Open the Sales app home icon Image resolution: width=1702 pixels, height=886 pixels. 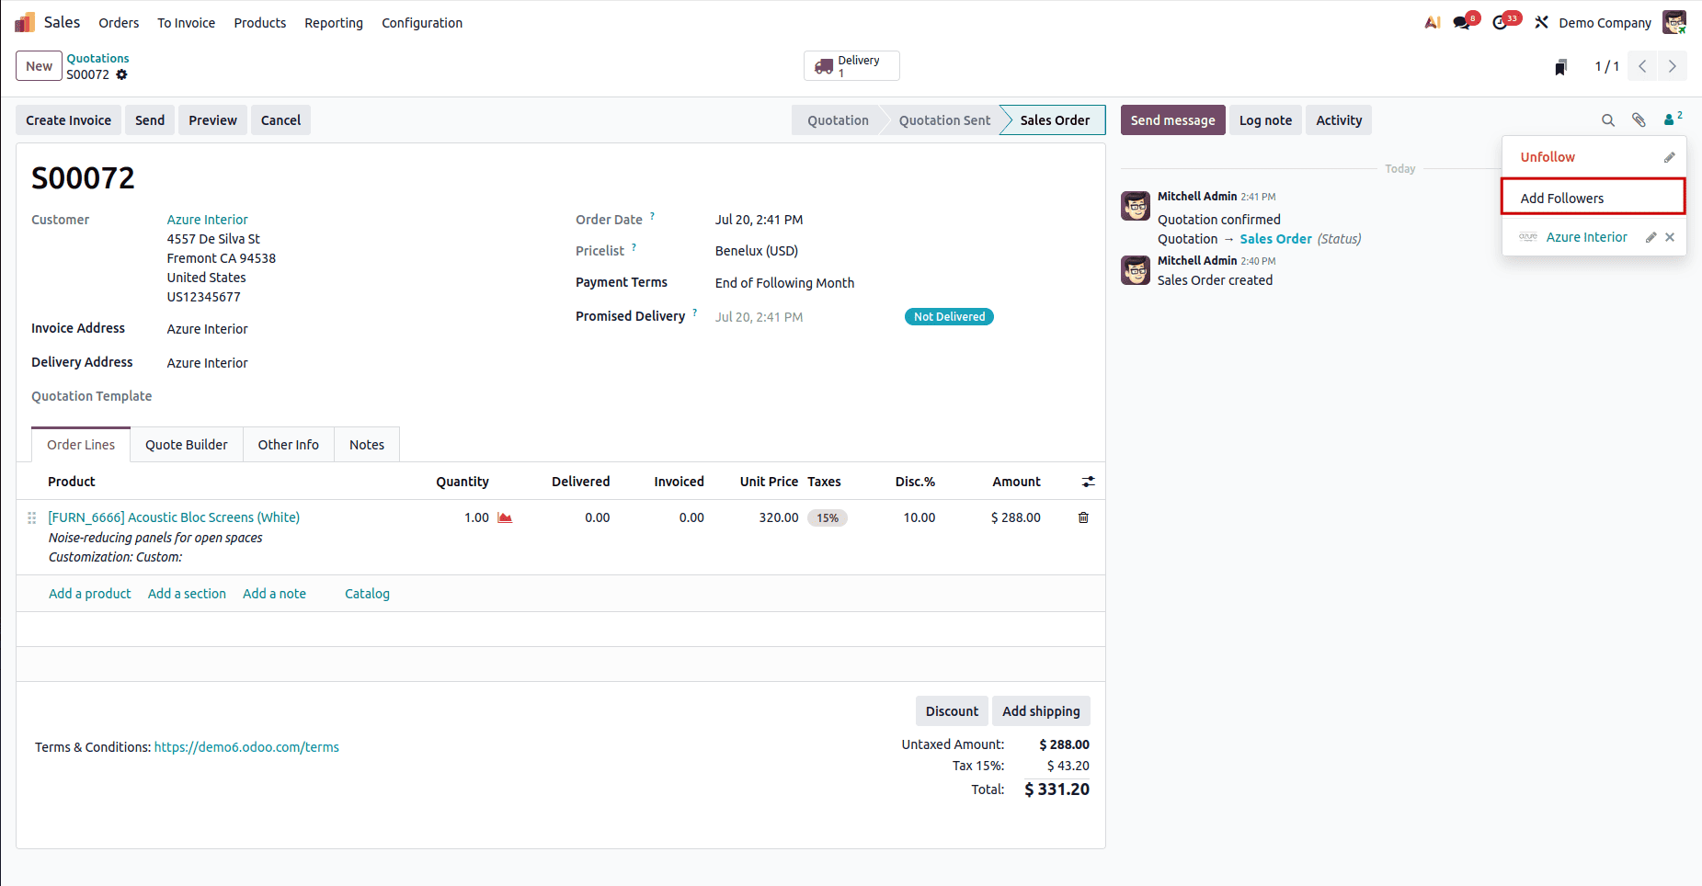25,22
